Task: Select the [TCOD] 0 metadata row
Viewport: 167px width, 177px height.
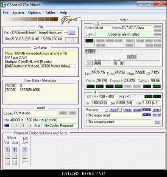Action: (x=41, y=86)
